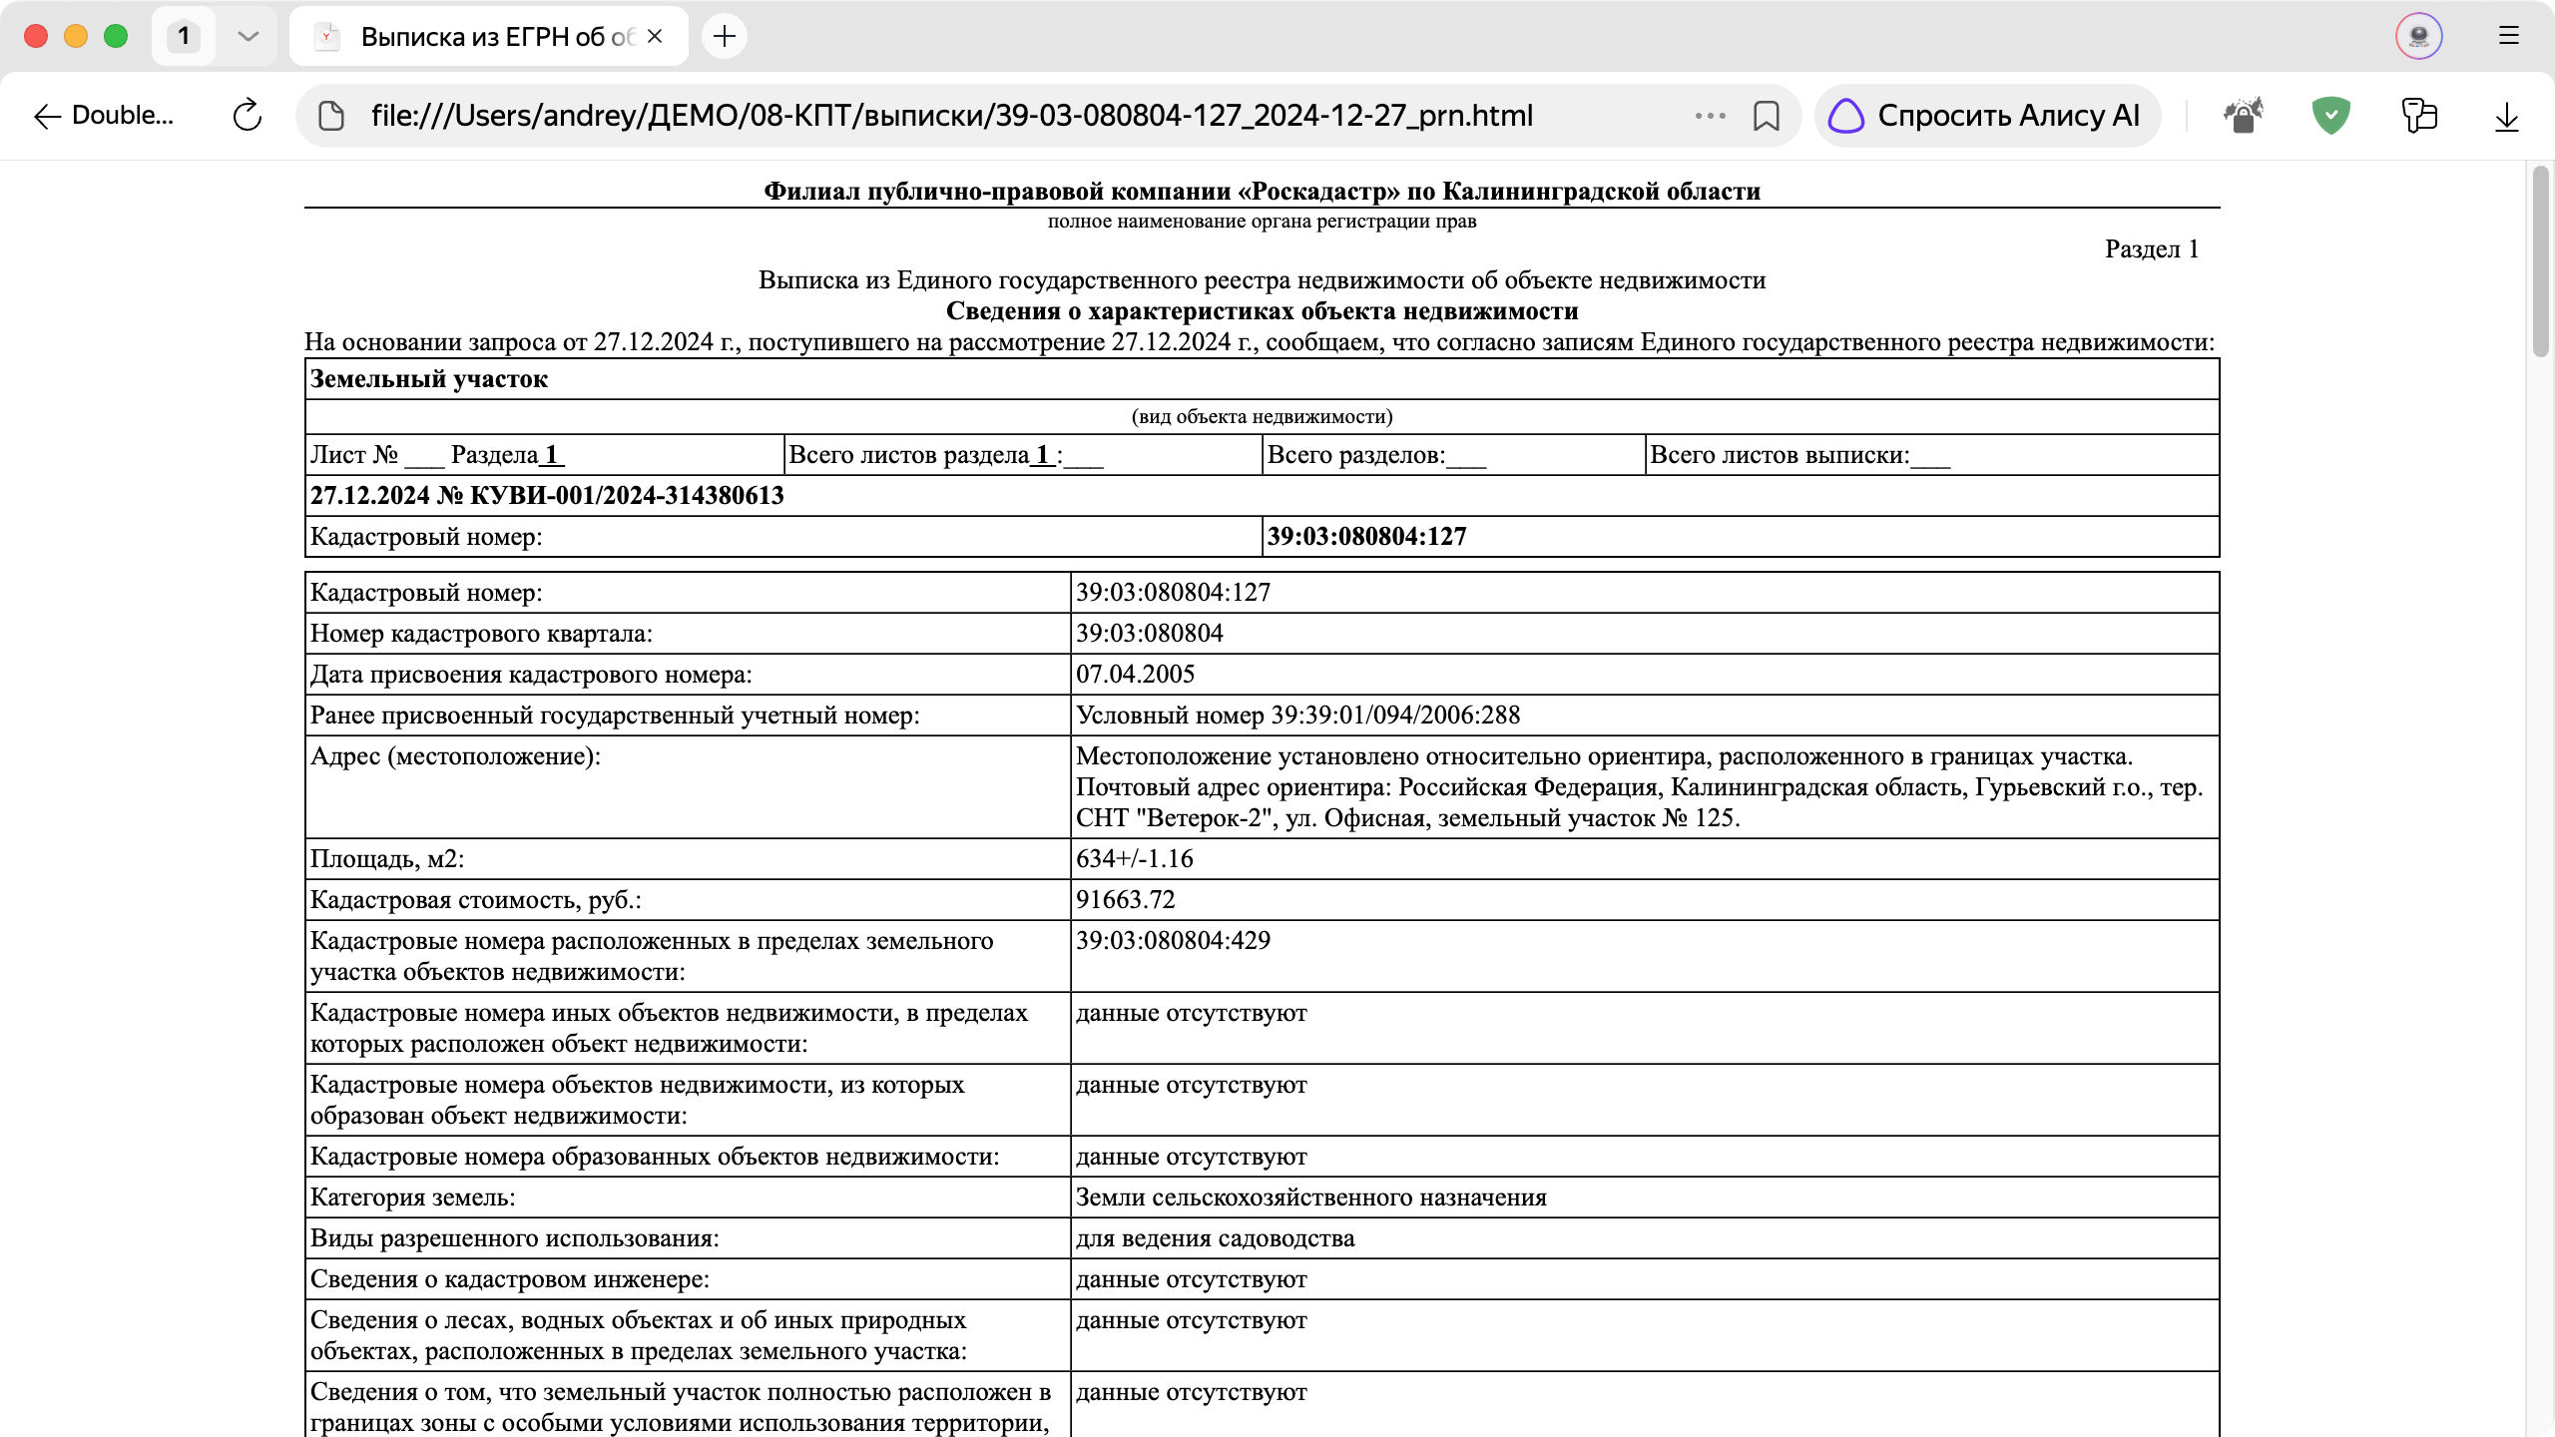Click '(вид объекта недвижимости)' caption
This screenshot has height=1437, width=2555.
click(x=1262, y=417)
